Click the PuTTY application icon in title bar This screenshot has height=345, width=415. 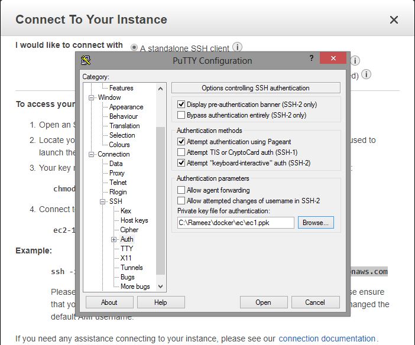(86, 61)
